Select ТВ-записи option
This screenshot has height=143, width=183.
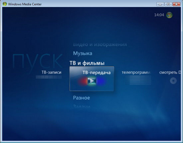click(x=52, y=72)
